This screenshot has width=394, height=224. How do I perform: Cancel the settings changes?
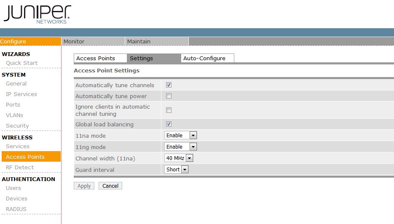(110, 186)
